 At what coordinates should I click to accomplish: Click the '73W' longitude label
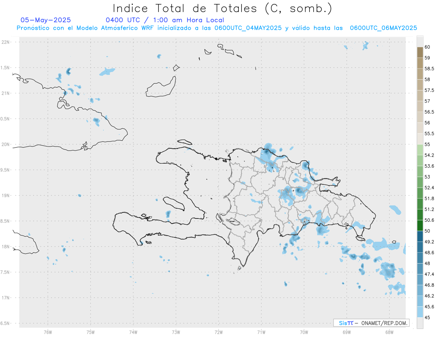click(x=176, y=332)
